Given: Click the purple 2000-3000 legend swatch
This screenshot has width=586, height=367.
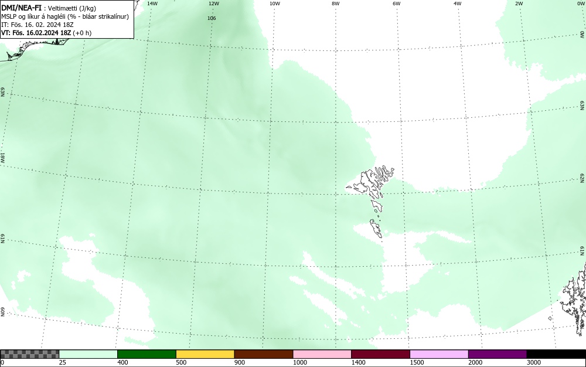Looking at the screenshot, I should coord(498,354).
